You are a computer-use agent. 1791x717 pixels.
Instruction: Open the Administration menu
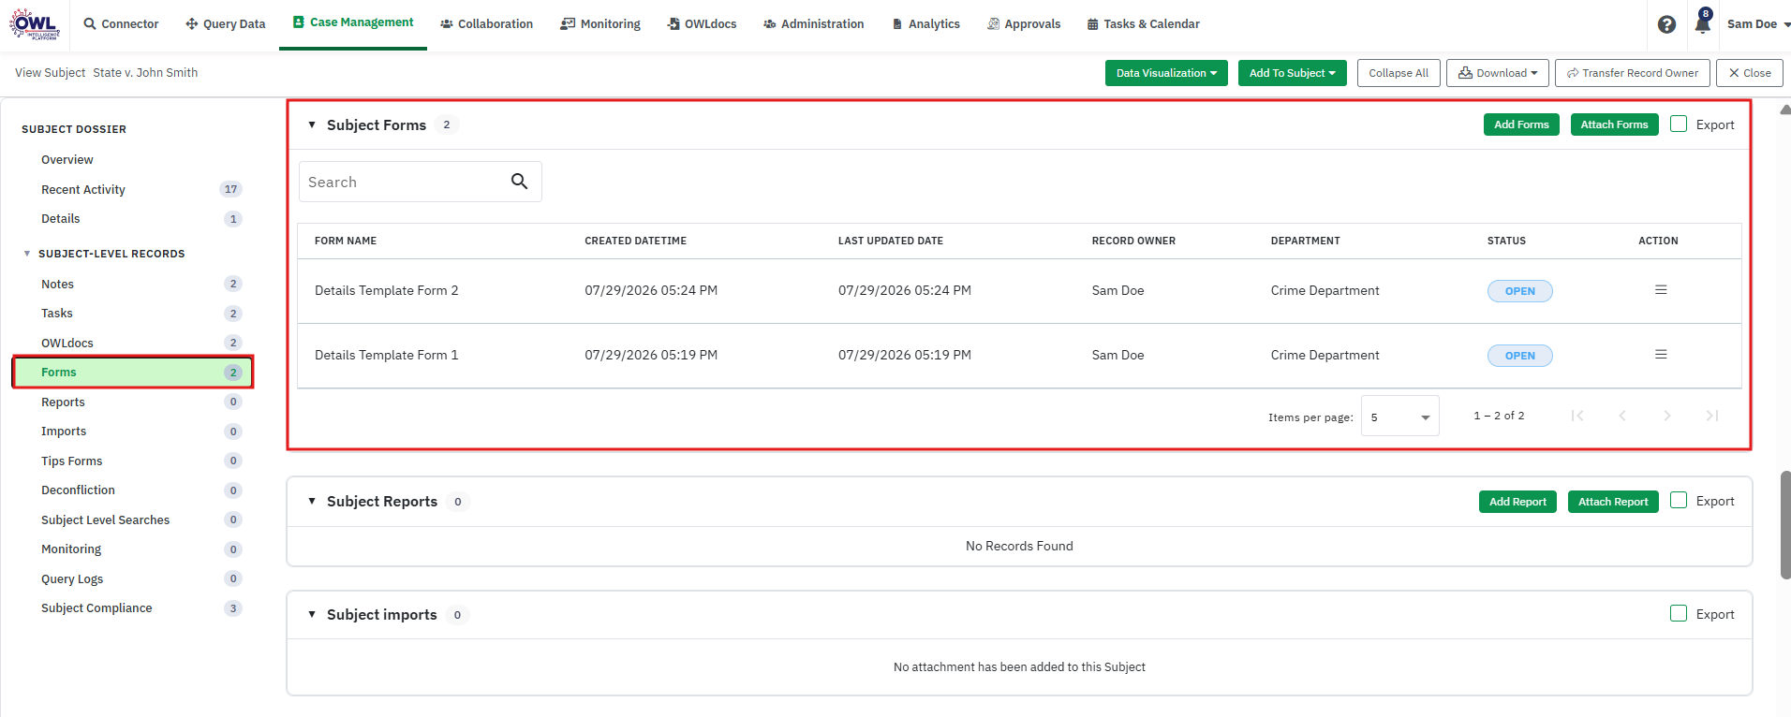814,24
